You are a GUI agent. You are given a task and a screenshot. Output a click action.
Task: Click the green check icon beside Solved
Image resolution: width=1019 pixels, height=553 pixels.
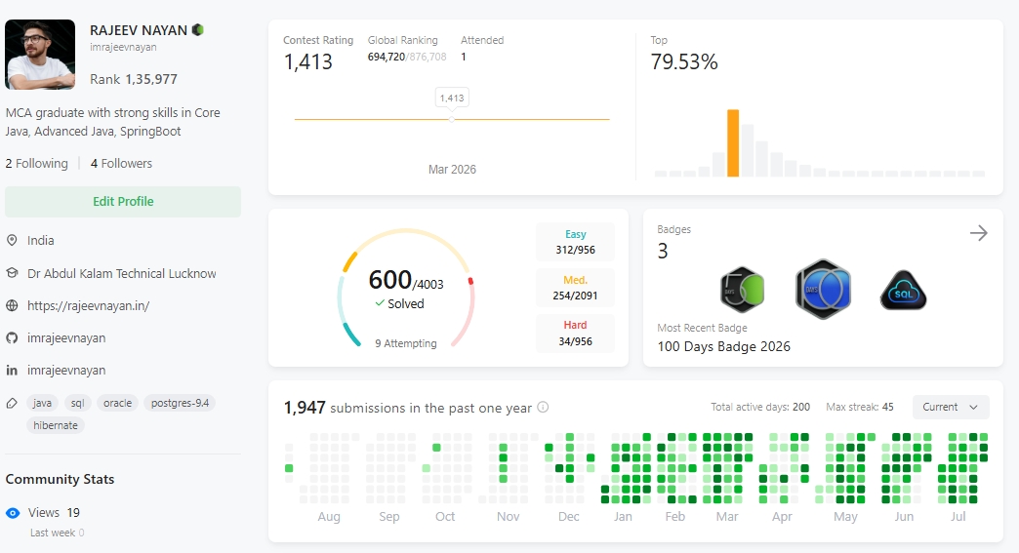(380, 303)
